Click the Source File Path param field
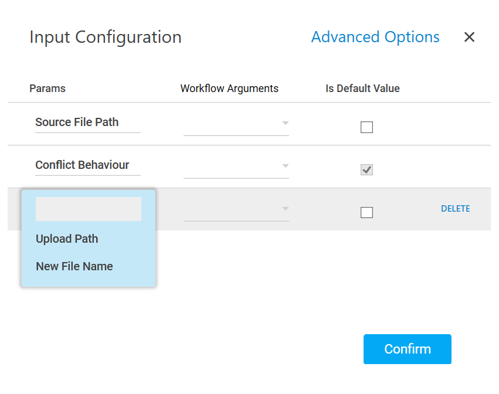Screen dimensions: 499x394 point(87,123)
